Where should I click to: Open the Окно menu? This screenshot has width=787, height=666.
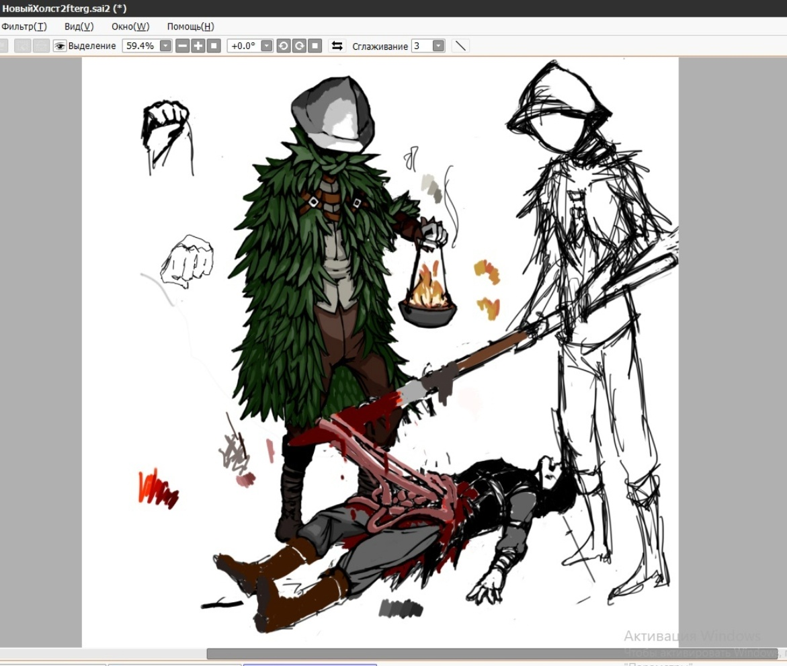[x=130, y=26]
